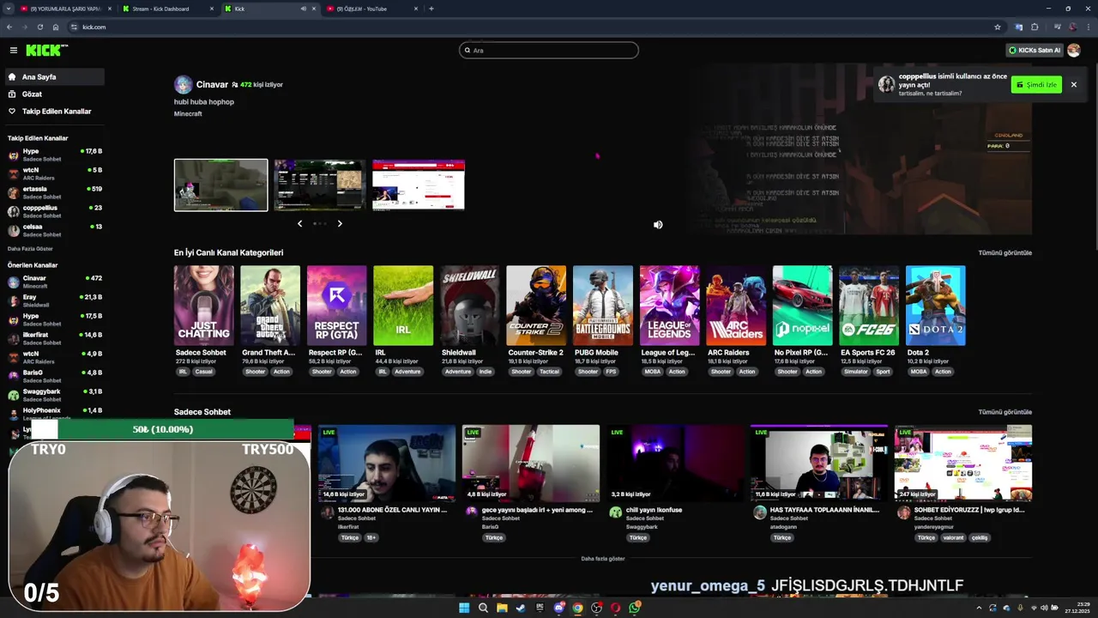1098x618 pixels.
Task: Open recommended channel HolyPhoenix in sidebar
Action: (x=55, y=413)
